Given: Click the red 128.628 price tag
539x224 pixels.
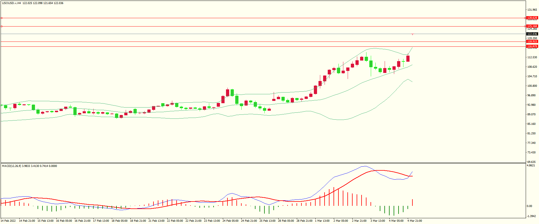Looking at the screenshot, I should 532,18.
